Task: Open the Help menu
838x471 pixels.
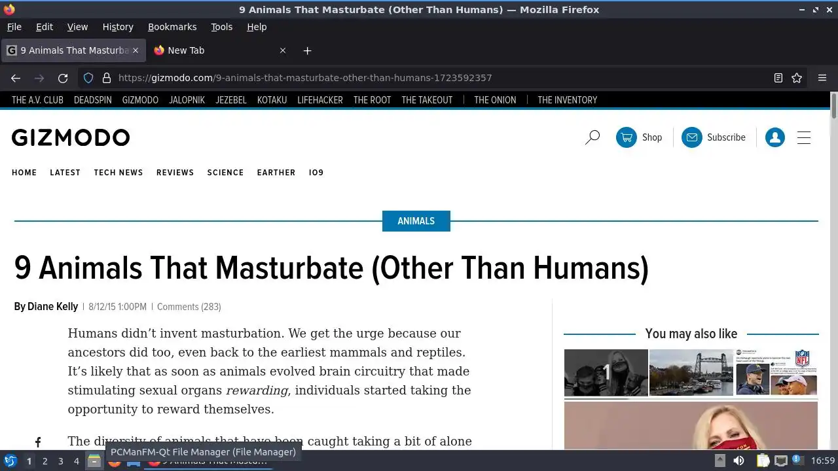Action: coord(257,27)
